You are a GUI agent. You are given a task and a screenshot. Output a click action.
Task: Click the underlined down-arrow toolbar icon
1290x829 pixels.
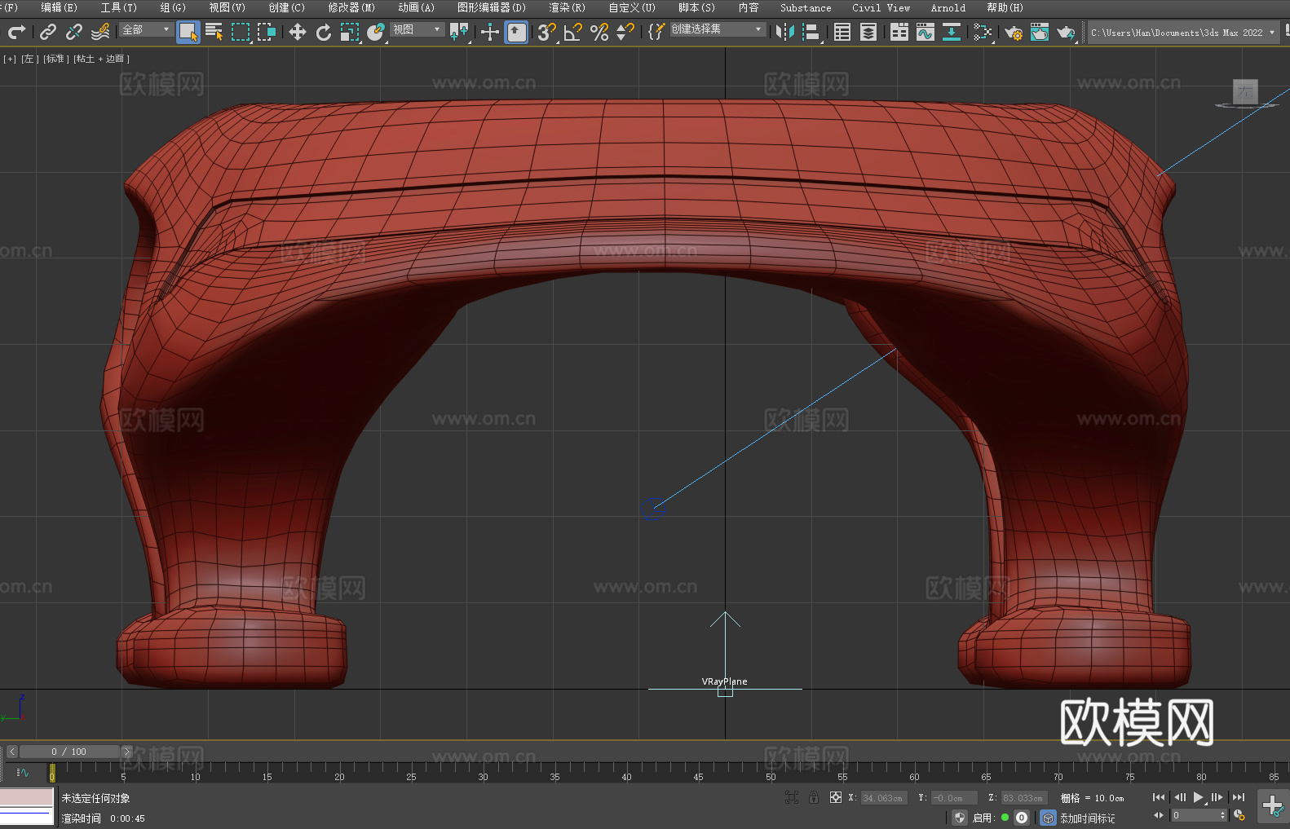[952, 32]
